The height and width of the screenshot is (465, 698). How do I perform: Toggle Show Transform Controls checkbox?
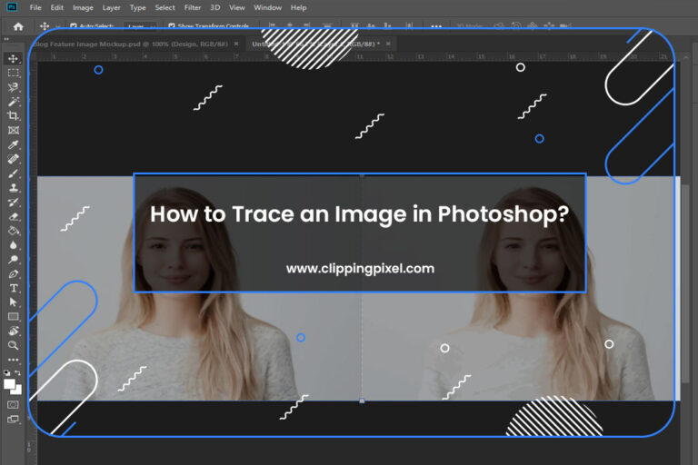click(x=172, y=26)
